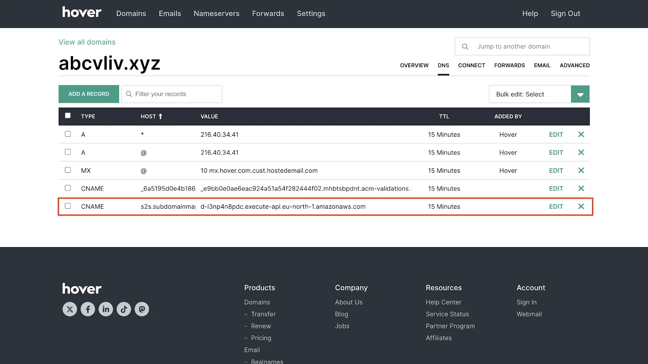The image size is (648, 364).
Task: Check the box for the MX record
Action: pos(68,170)
